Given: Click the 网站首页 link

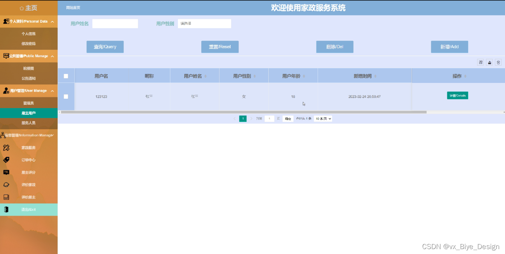Looking at the screenshot, I should pyautogui.click(x=73, y=8).
